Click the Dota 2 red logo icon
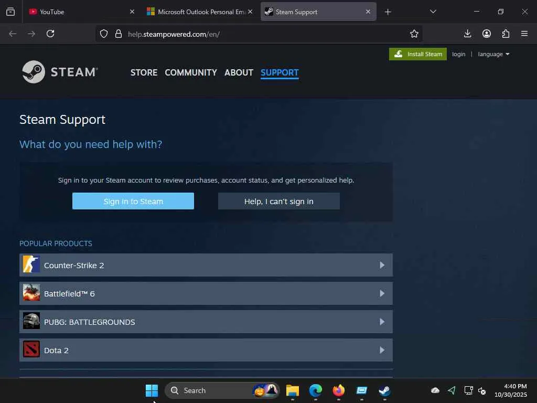The height and width of the screenshot is (403, 537). coord(31,350)
